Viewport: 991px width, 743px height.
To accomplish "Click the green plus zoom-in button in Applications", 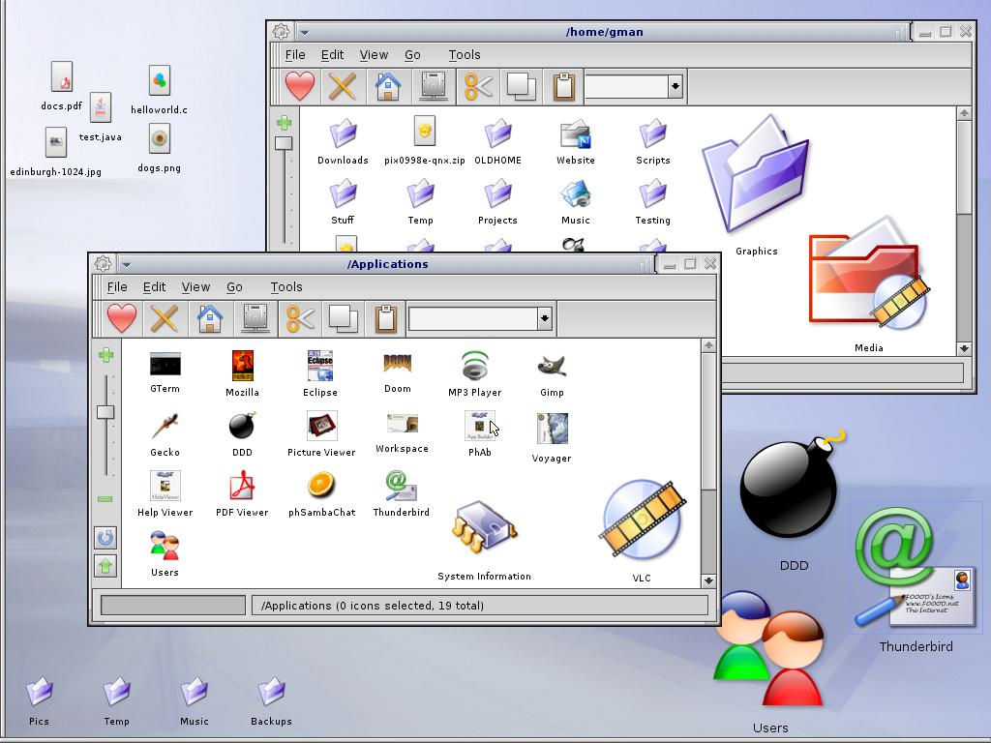I will (x=106, y=355).
